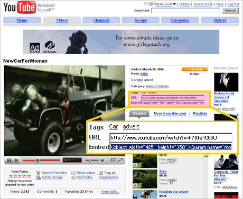Screen dimensions: 243x199
Task: Click the Random car advert link
Action: 174,192
